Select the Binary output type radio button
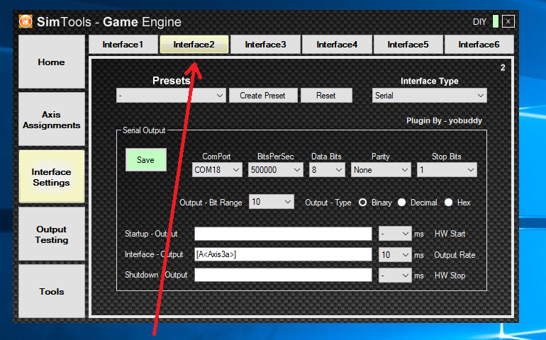The image size is (546, 340). coord(362,203)
